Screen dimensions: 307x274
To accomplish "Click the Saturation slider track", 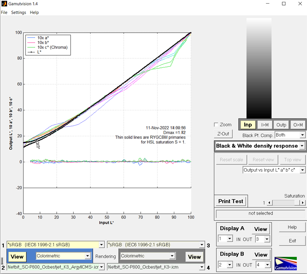I will pos(286,203).
